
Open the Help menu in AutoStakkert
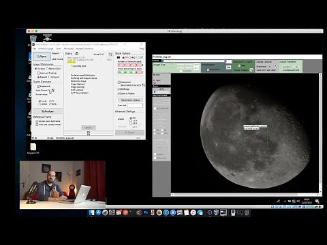coord(142,48)
